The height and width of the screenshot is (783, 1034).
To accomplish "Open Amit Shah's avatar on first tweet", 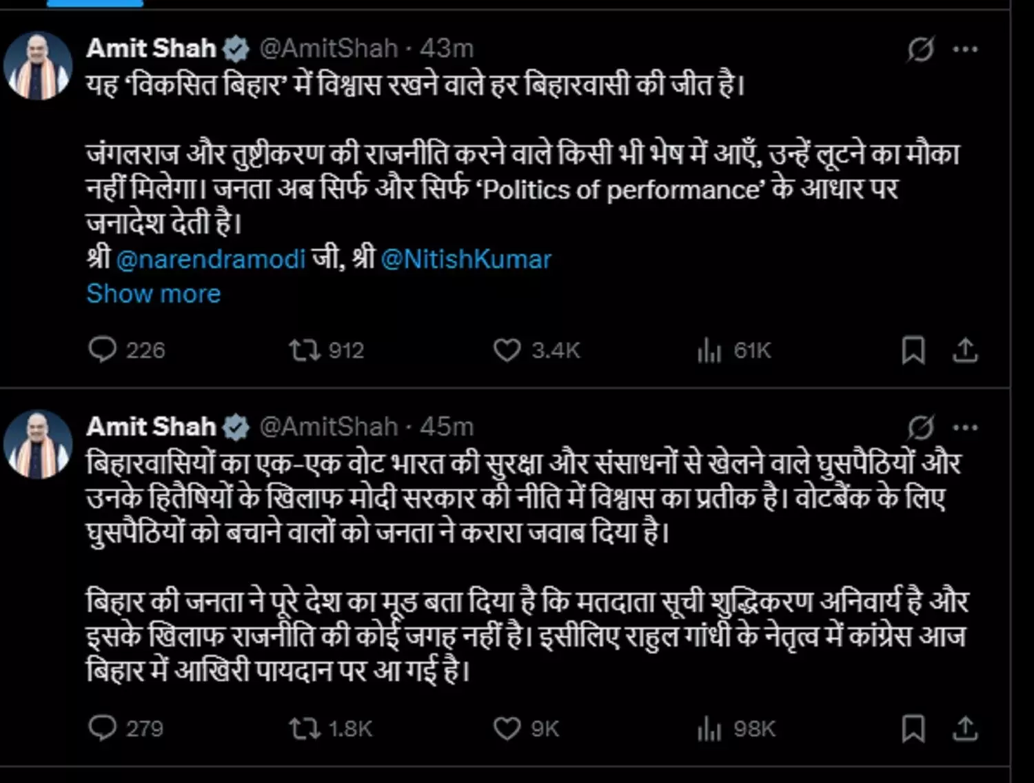I will click(38, 67).
